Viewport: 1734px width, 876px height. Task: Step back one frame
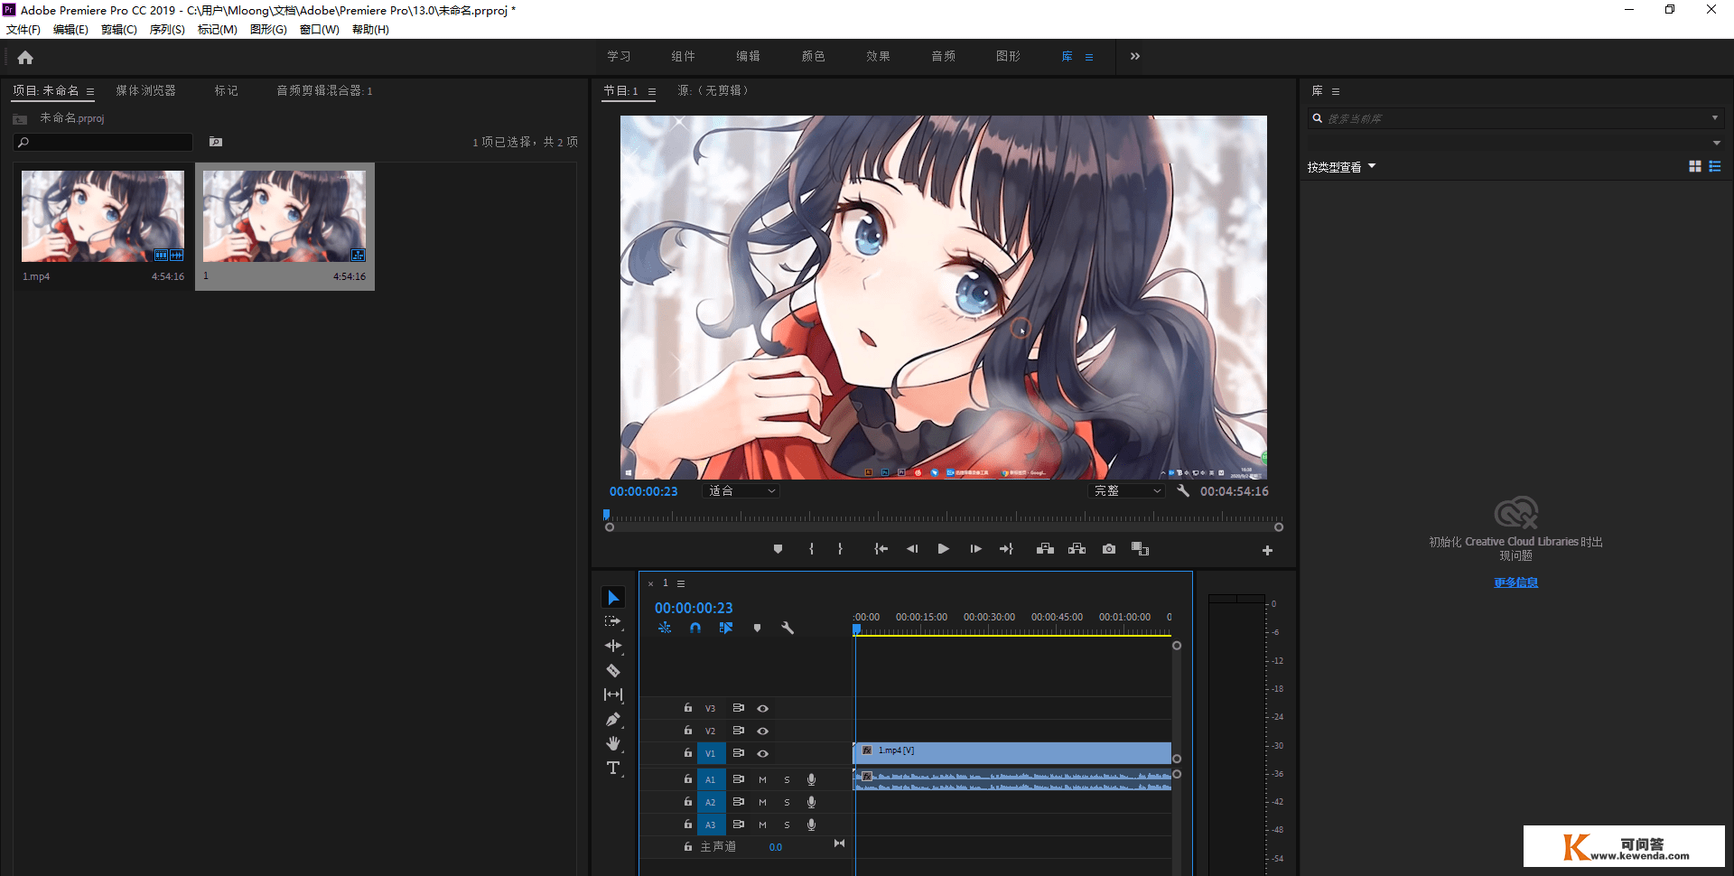pyautogui.click(x=912, y=549)
